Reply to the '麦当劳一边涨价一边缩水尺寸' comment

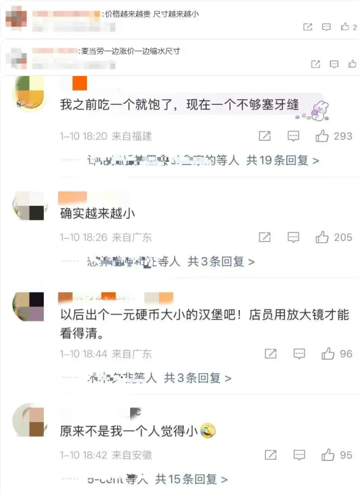pos(334,64)
